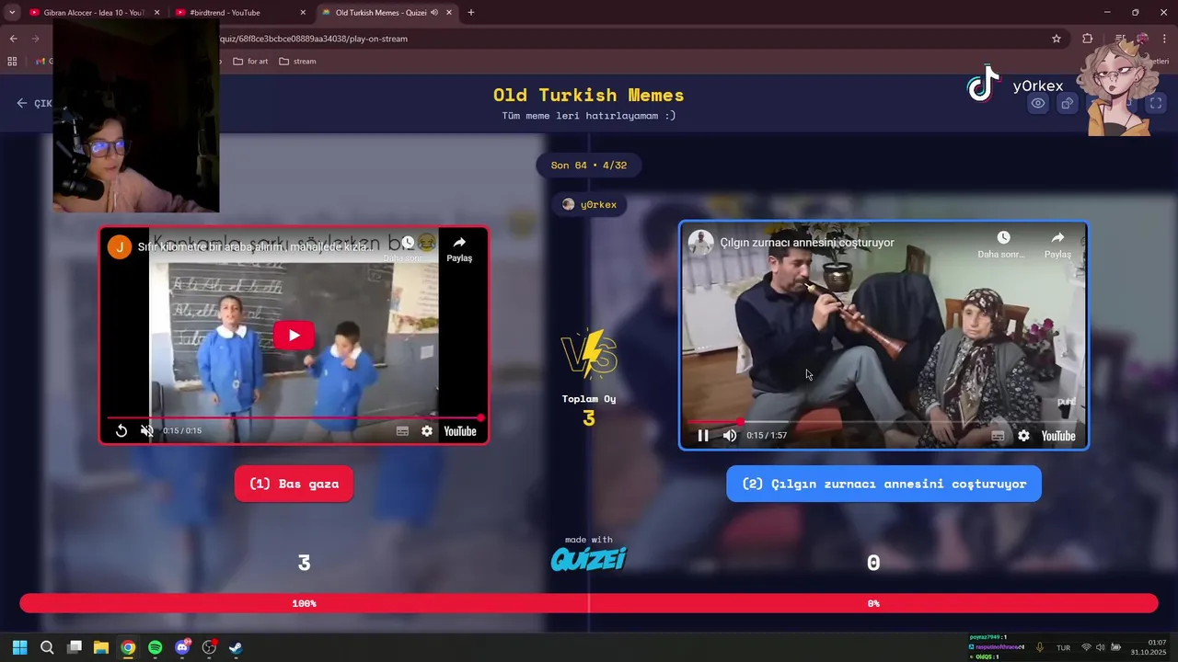The height and width of the screenshot is (662, 1178).
Task: Open Steam from the taskbar
Action: pyautogui.click(x=236, y=647)
